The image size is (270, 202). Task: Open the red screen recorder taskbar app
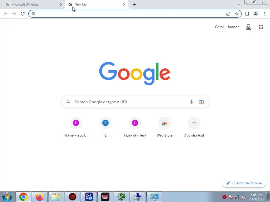pos(105,197)
